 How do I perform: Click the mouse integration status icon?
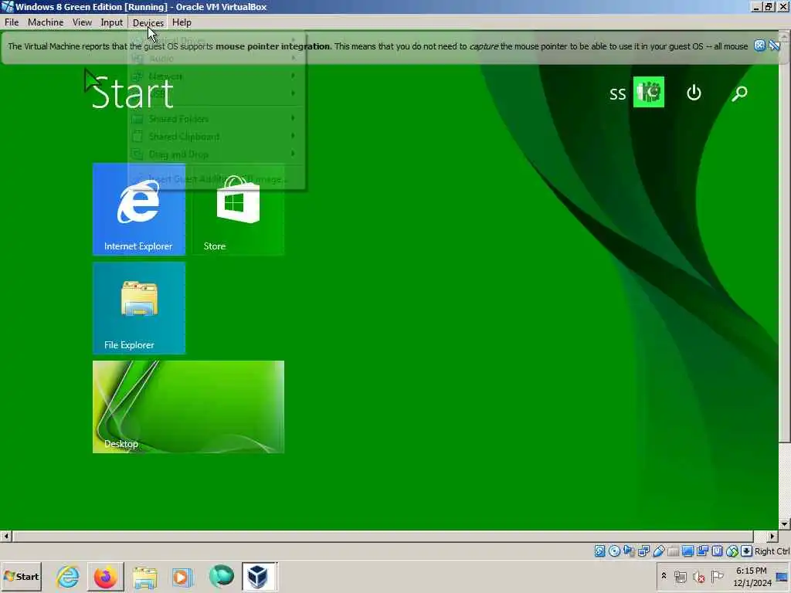(732, 551)
